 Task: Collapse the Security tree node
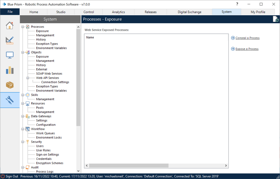23,142
